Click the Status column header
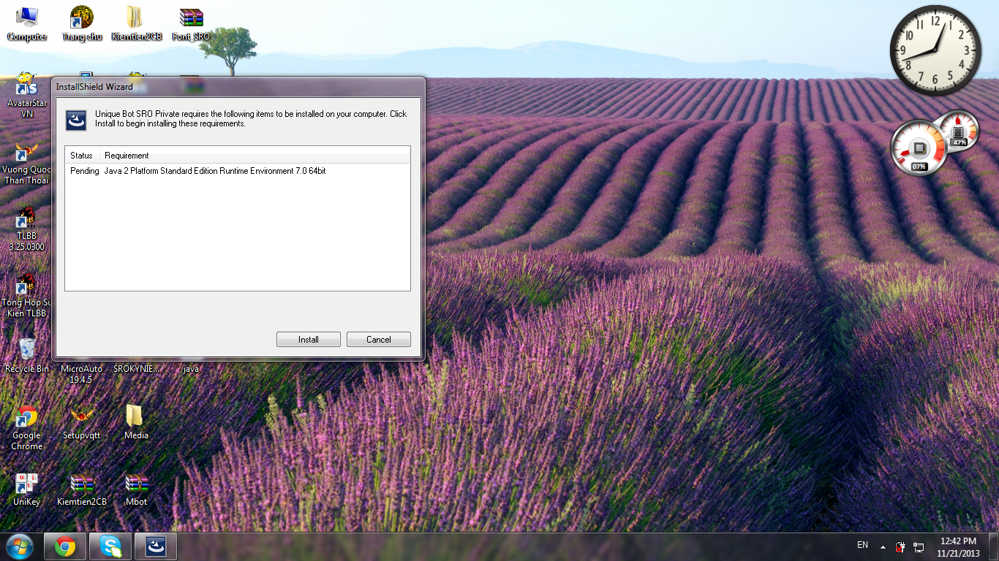 [82, 156]
